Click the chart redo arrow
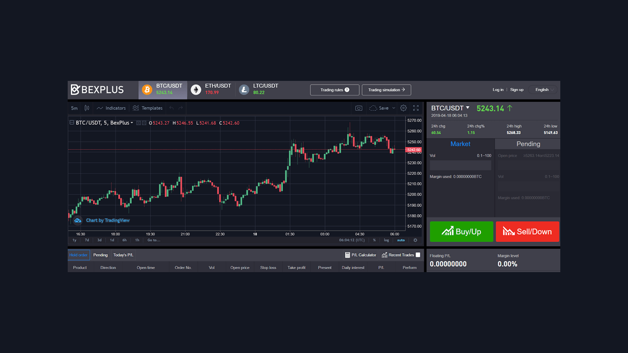Viewport: 628px width, 353px height. click(x=181, y=108)
